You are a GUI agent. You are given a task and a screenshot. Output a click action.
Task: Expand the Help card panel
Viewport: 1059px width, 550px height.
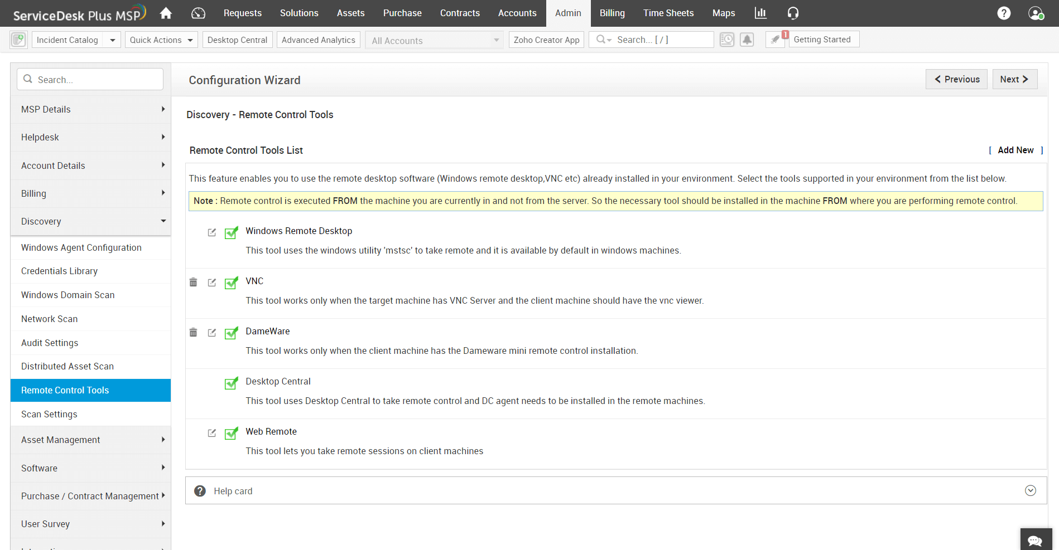click(1030, 490)
